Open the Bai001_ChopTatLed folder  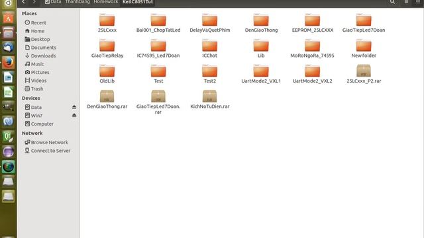[158, 23]
